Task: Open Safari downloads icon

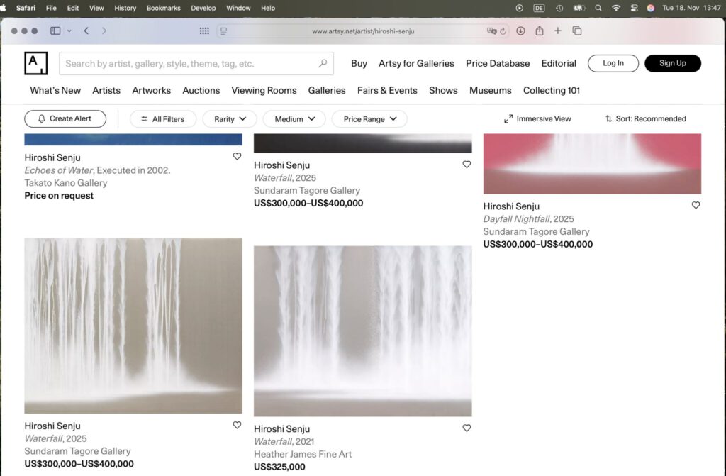Action: tap(520, 31)
